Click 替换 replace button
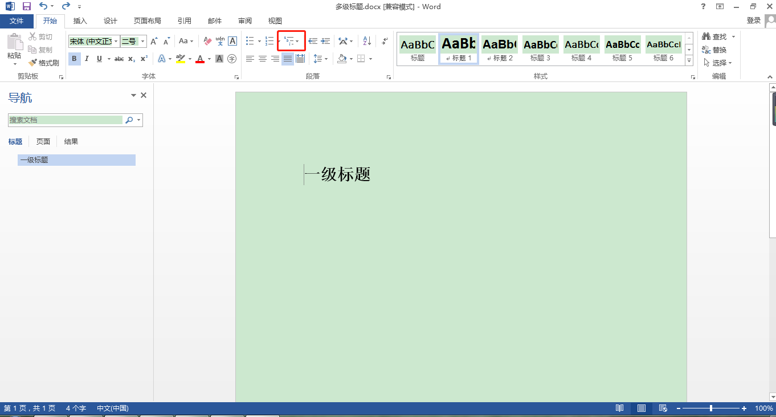The height and width of the screenshot is (417, 776). pyautogui.click(x=715, y=50)
